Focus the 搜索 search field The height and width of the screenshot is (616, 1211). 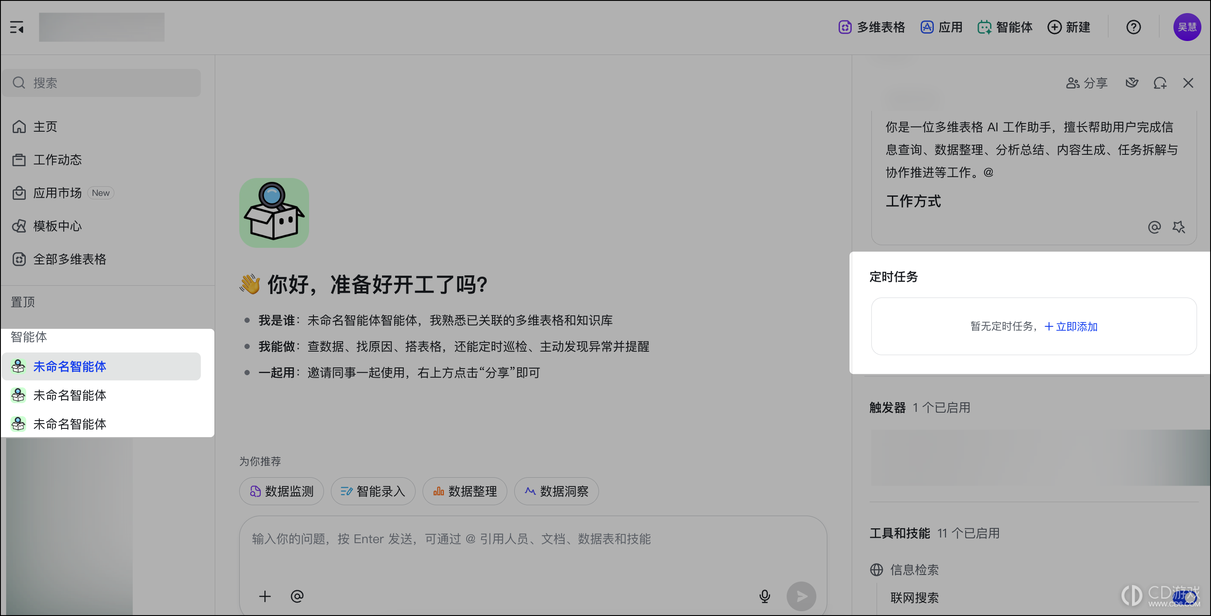(x=101, y=83)
